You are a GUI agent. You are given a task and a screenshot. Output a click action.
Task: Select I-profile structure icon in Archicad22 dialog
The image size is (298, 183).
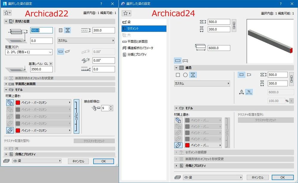point(67,30)
